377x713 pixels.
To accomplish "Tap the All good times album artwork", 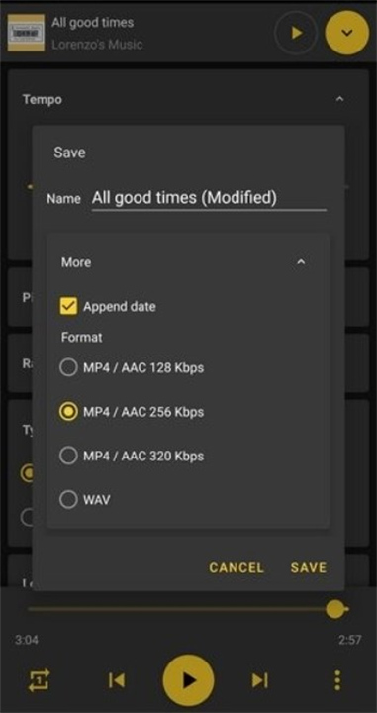I will 26,33.
